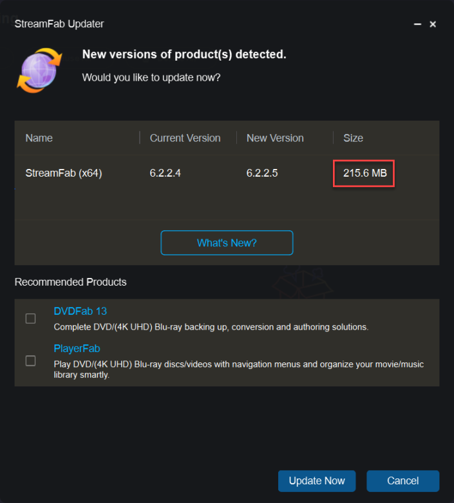
Task: Open the What's New? changelog
Action: pyautogui.click(x=227, y=243)
